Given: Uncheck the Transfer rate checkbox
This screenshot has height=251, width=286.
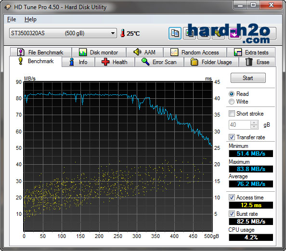Looking at the screenshot, I should (232, 137).
